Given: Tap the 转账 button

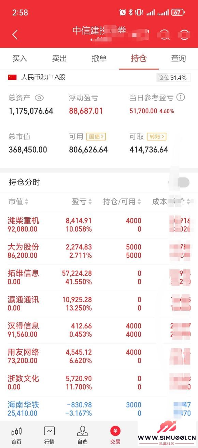Looking at the screenshot, I should coord(157,137).
